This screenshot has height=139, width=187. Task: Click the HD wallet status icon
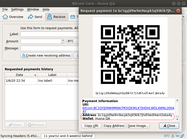click(177, 136)
